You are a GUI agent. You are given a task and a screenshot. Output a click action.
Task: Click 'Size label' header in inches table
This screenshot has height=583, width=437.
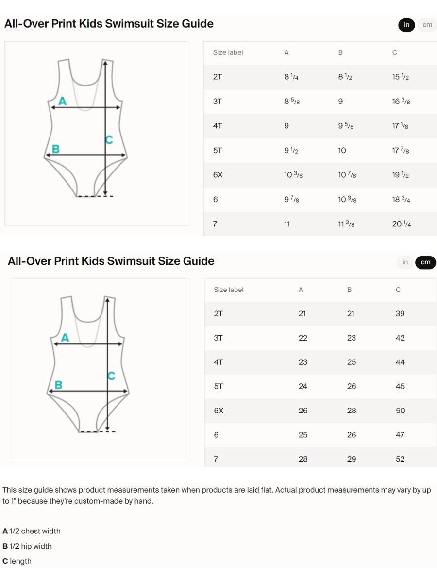point(228,52)
